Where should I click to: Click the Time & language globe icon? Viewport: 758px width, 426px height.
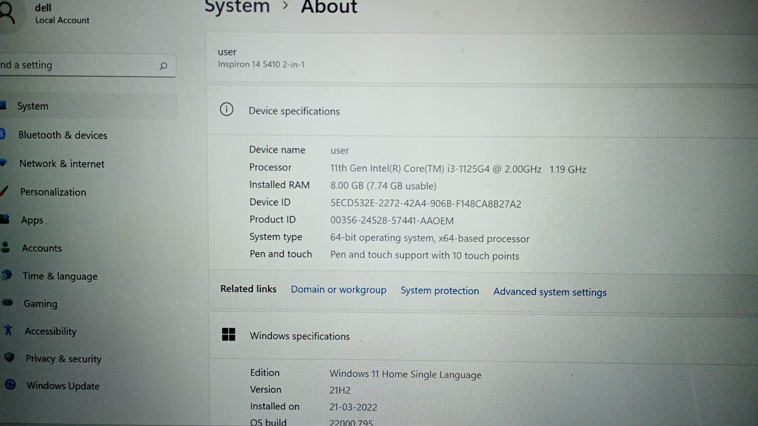[7, 275]
